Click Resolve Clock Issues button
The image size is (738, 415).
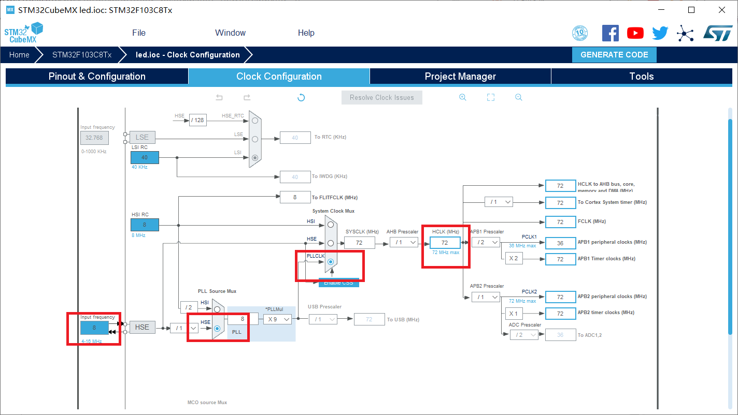coord(382,97)
